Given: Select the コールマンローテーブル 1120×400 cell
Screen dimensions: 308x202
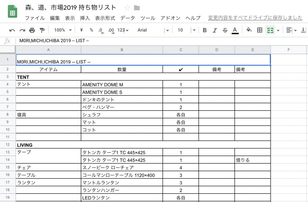Looking at the screenshot, I should pyautogui.click(x=122, y=175).
